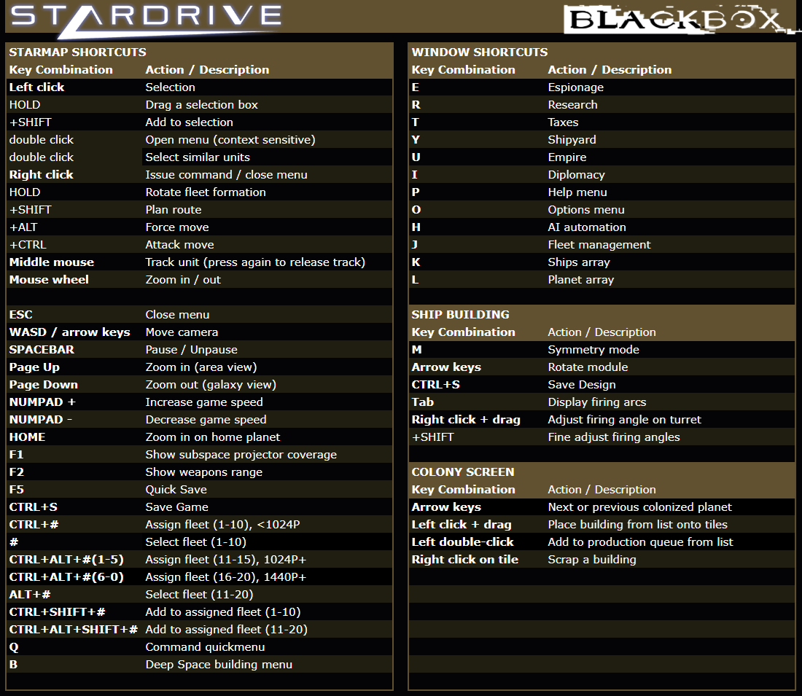This screenshot has height=696, width=802.
Task: Click the Command quickmenu entry
Action: pos(200,647)
